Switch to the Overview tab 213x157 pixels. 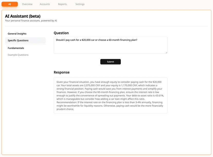tap(27, 4)
